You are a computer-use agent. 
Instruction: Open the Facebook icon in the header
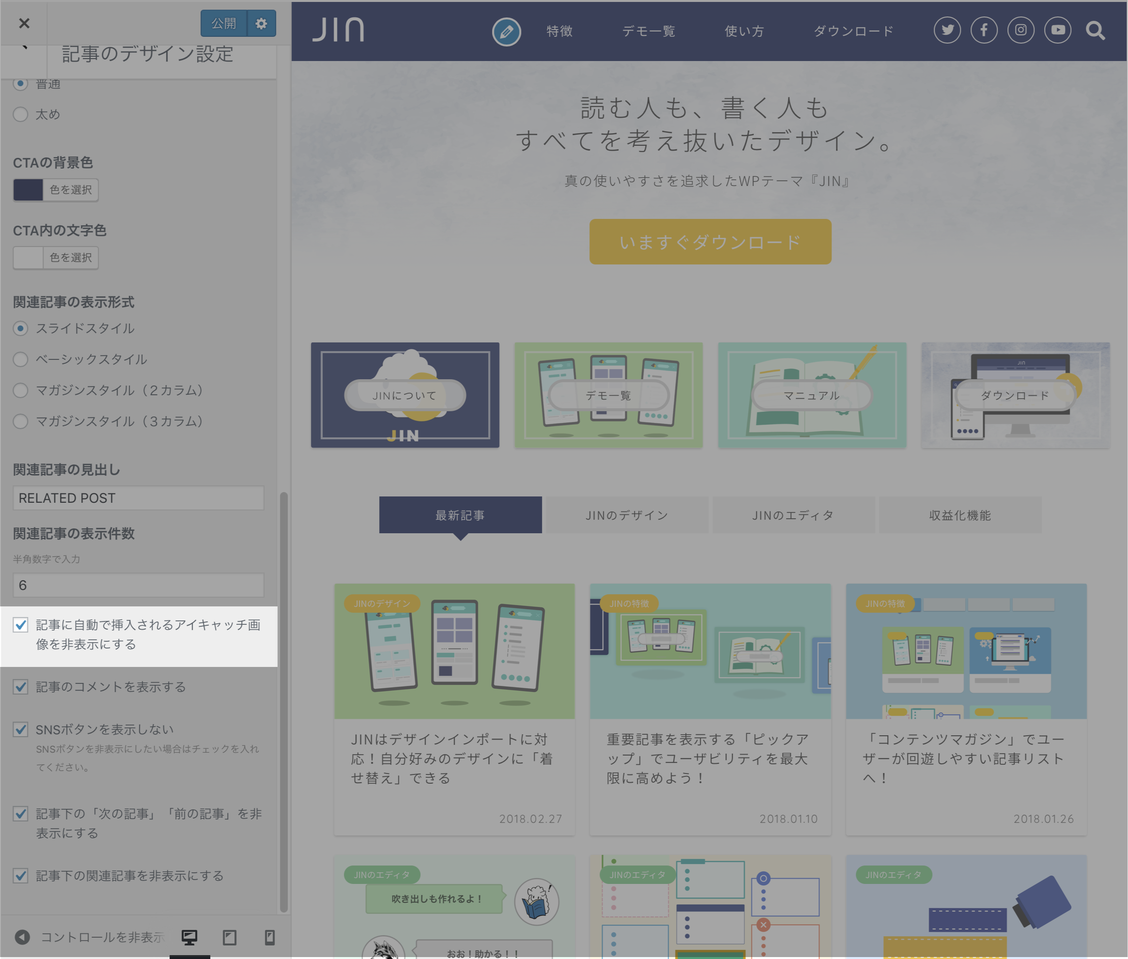pos(984,30)
